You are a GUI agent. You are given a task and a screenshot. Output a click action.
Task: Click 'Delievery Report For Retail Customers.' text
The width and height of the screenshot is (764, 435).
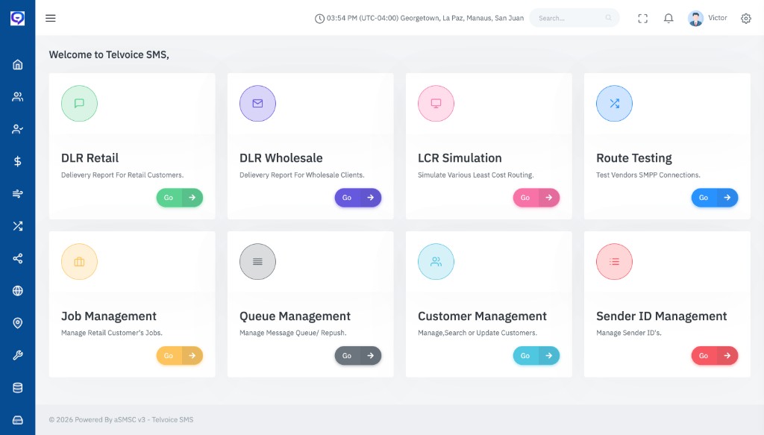point(122,175)
